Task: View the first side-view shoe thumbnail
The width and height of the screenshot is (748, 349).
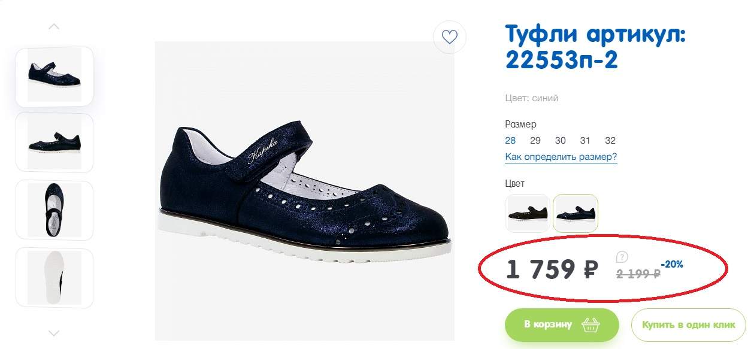Action: [54, 75]
